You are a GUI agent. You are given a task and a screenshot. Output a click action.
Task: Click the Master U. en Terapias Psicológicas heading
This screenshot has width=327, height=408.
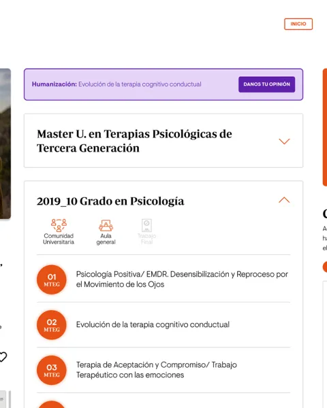pyautogui.click(x=134, y=141)
